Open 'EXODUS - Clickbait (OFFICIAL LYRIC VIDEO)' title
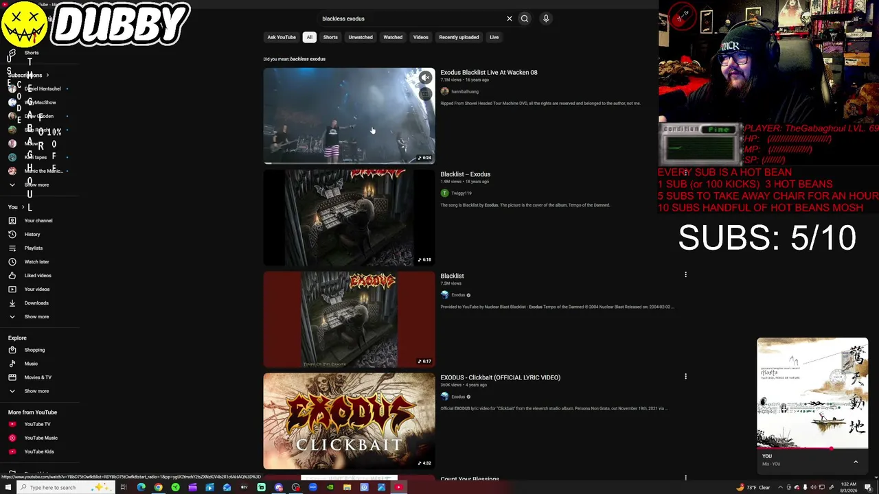 (501, 377)
